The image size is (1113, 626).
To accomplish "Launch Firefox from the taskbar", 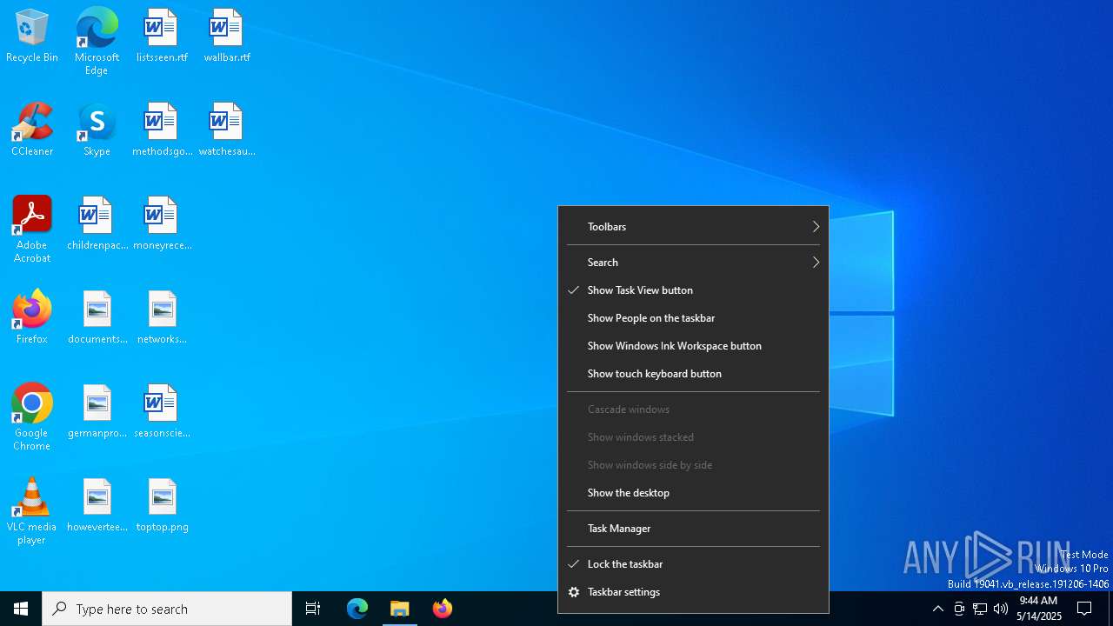I will [443, 609].
